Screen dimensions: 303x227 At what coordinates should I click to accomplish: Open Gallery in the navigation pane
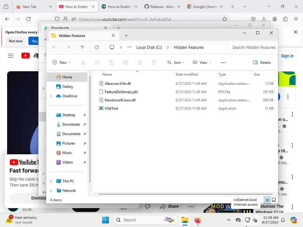[67, 87]
